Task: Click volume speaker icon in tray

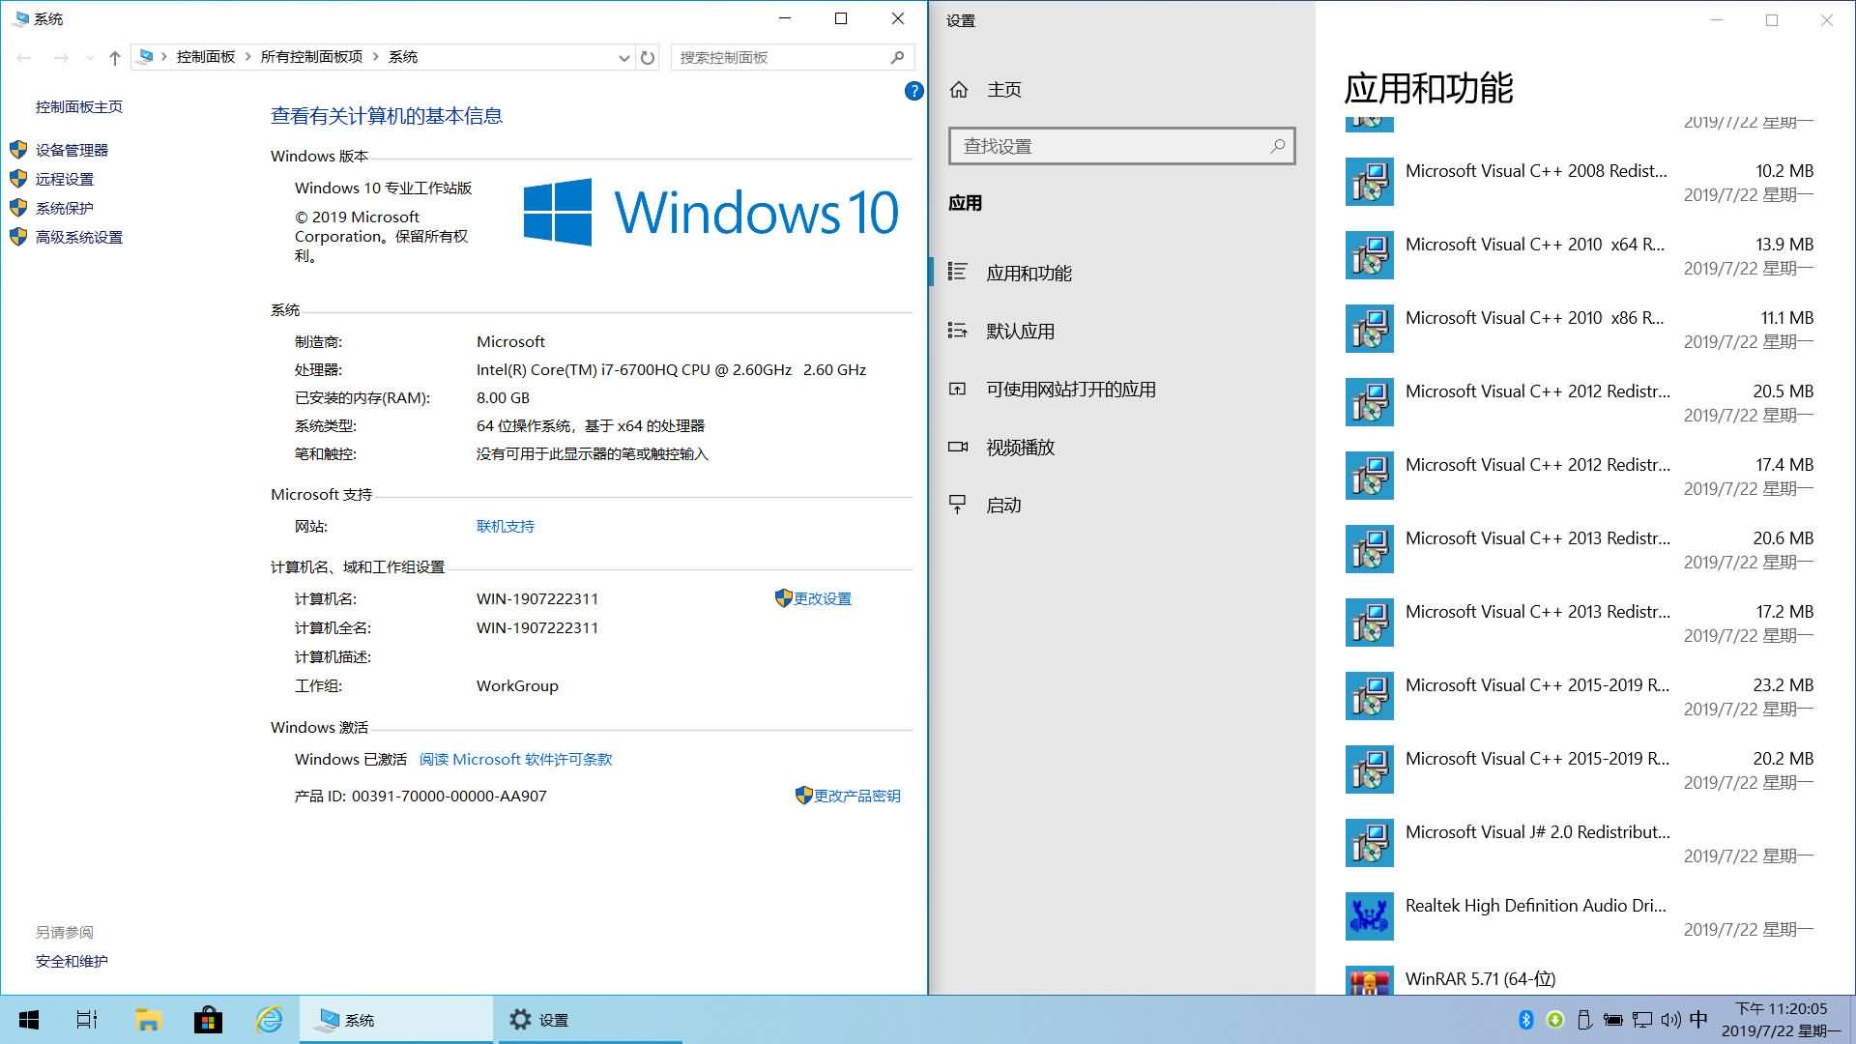Action: 1670,1020
